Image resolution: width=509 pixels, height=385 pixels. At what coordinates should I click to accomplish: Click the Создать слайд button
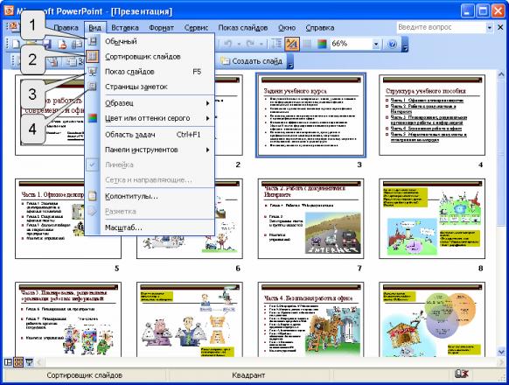(252, 61)
